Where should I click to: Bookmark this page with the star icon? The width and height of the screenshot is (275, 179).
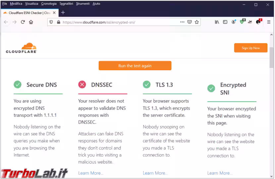click(x=197, y=22)
